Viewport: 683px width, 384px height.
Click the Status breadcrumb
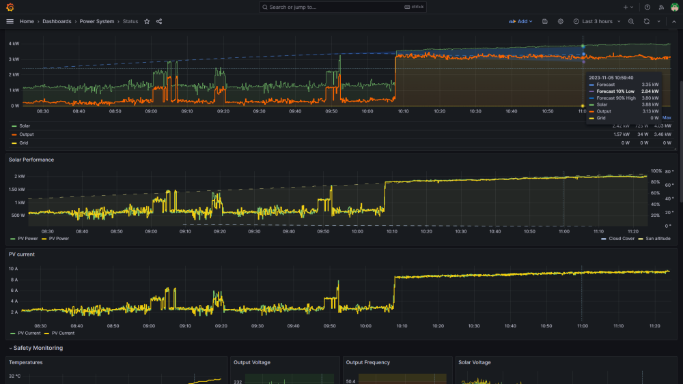130,21
